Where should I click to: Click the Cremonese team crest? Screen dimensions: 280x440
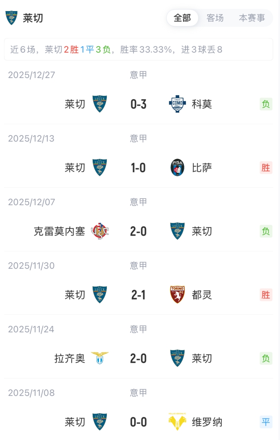[x=100, y=231]
